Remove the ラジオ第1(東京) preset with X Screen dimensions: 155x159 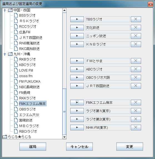[136, 111]
